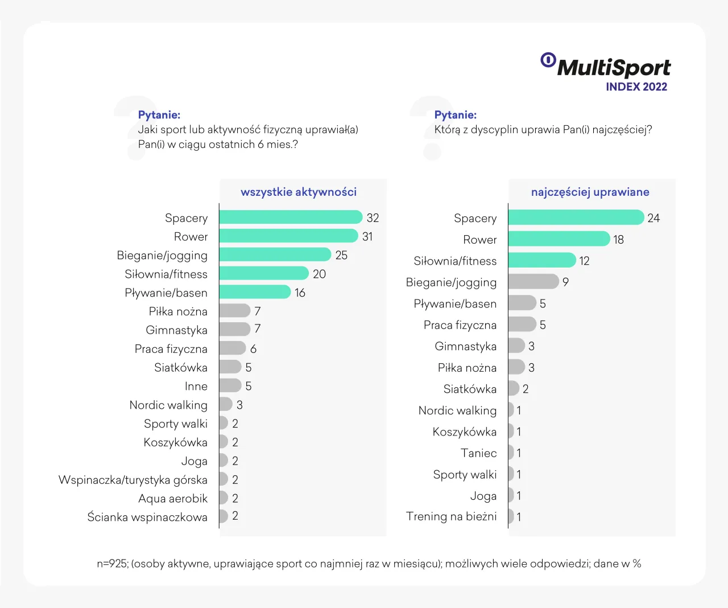
Task: Select the 'Inne' bar with value 5
Action: [230, 386]
